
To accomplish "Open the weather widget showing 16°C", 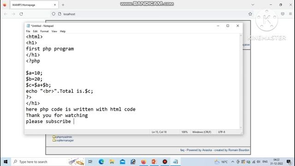I will coord(221,162).
